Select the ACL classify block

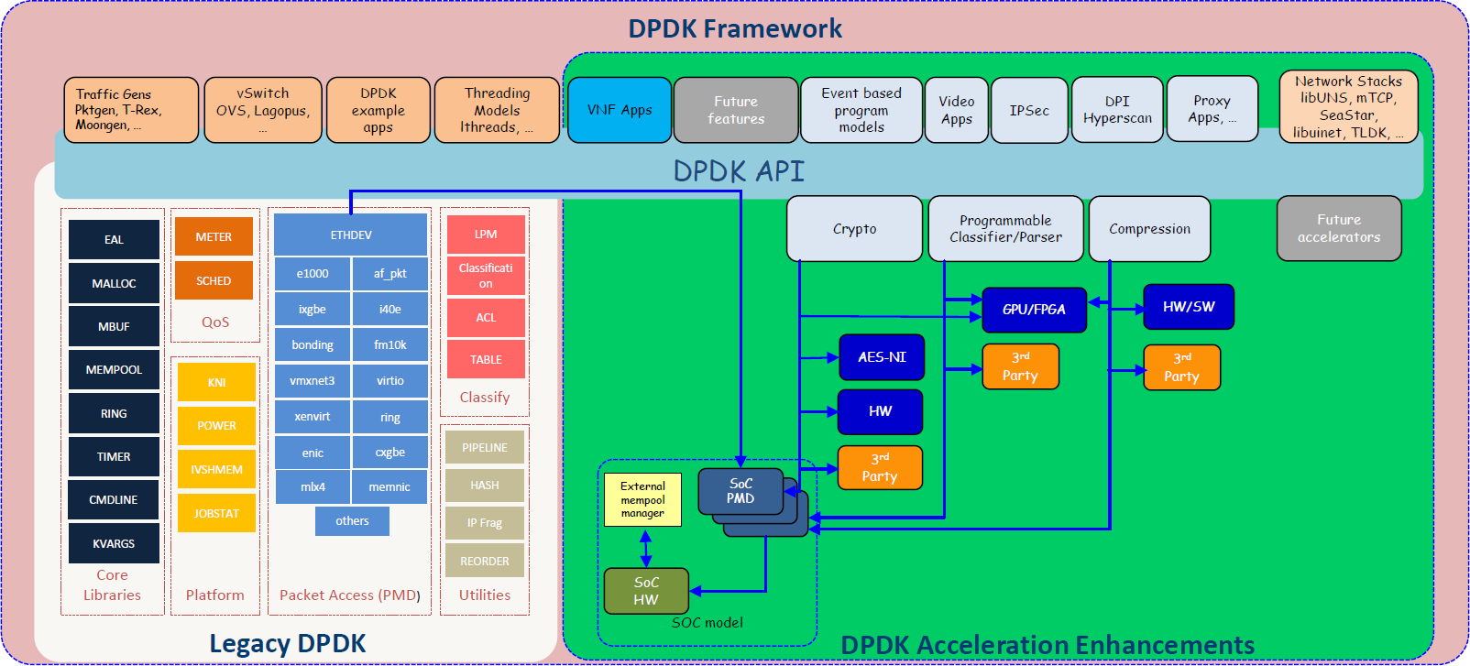pos(486,318)
